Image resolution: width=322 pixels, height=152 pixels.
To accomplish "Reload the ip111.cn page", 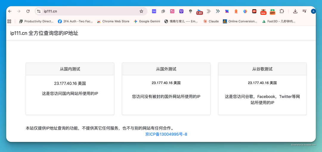I will point(28,11).
